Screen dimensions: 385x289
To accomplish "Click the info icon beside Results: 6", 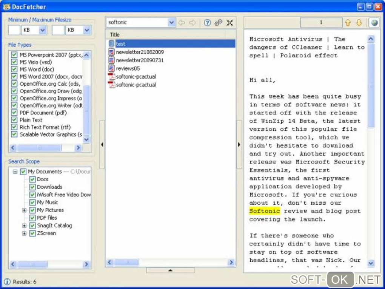I will coord(7,281).
